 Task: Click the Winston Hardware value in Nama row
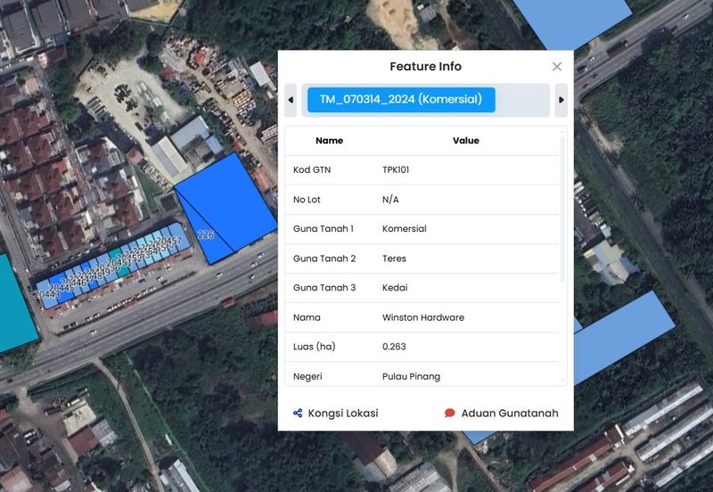422,317
